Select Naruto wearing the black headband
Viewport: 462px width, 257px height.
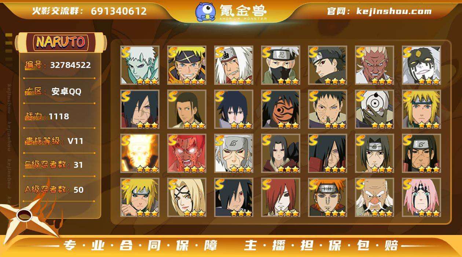click(187, 65)
